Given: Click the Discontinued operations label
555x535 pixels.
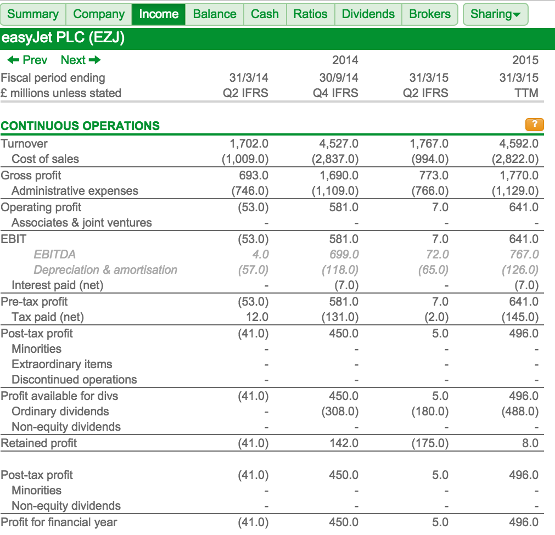Looking at the screenshot, I should click(74, 379).
